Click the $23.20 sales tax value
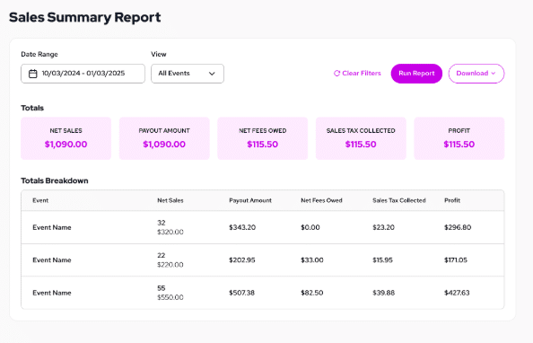 (x=383, y=227)
